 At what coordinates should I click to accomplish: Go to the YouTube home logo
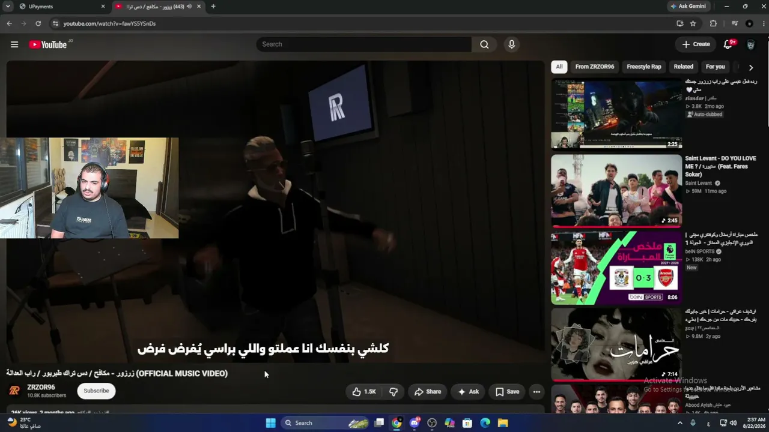(x=47, y=44)
